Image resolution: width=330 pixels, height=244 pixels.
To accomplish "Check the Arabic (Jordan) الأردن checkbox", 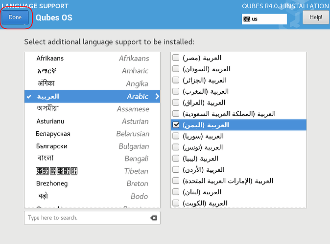I will pos(176,169).
